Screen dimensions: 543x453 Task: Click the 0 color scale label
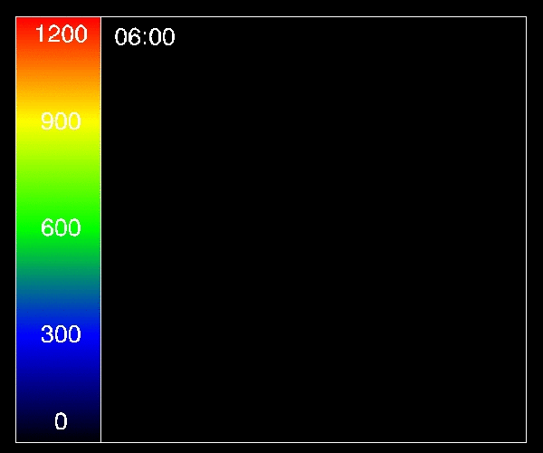[x=61, y=421]
